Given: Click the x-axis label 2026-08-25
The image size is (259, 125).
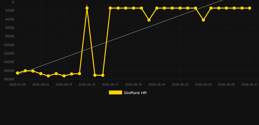Looking at the screenshot, I should (203, 85).
